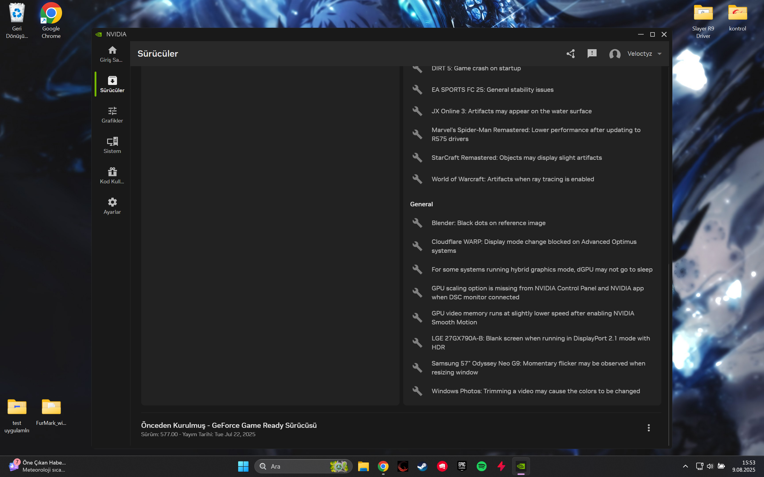Click wrench icon beside World of Warcraft entry
The width and height of the screenshot is (764, 477).
coord(417,179)
